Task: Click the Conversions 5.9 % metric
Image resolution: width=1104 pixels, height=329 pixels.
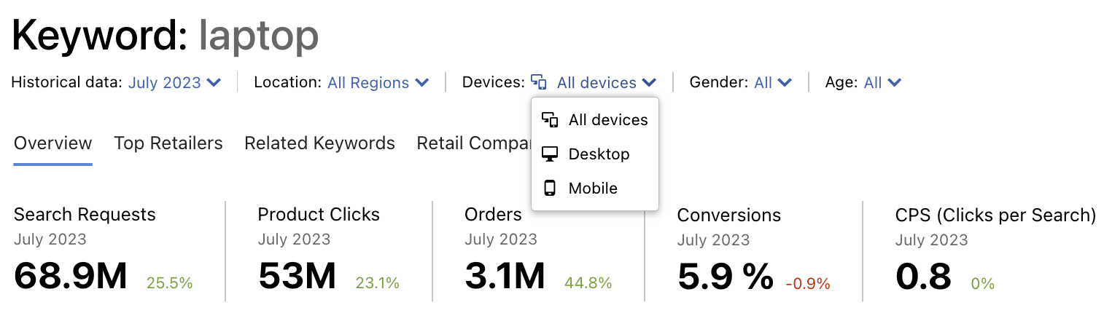Action: 725,277
